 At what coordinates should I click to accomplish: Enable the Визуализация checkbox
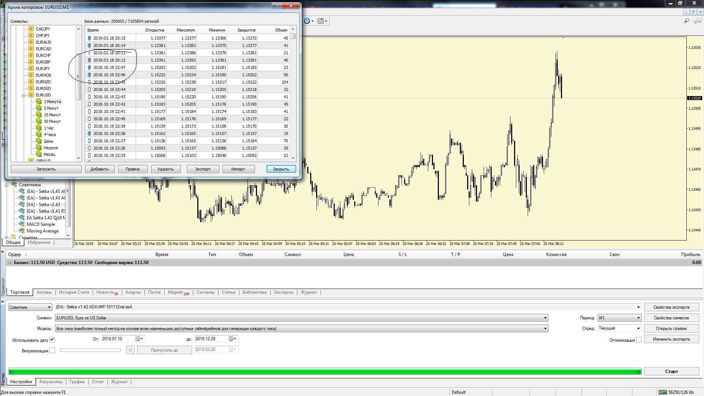52,351
